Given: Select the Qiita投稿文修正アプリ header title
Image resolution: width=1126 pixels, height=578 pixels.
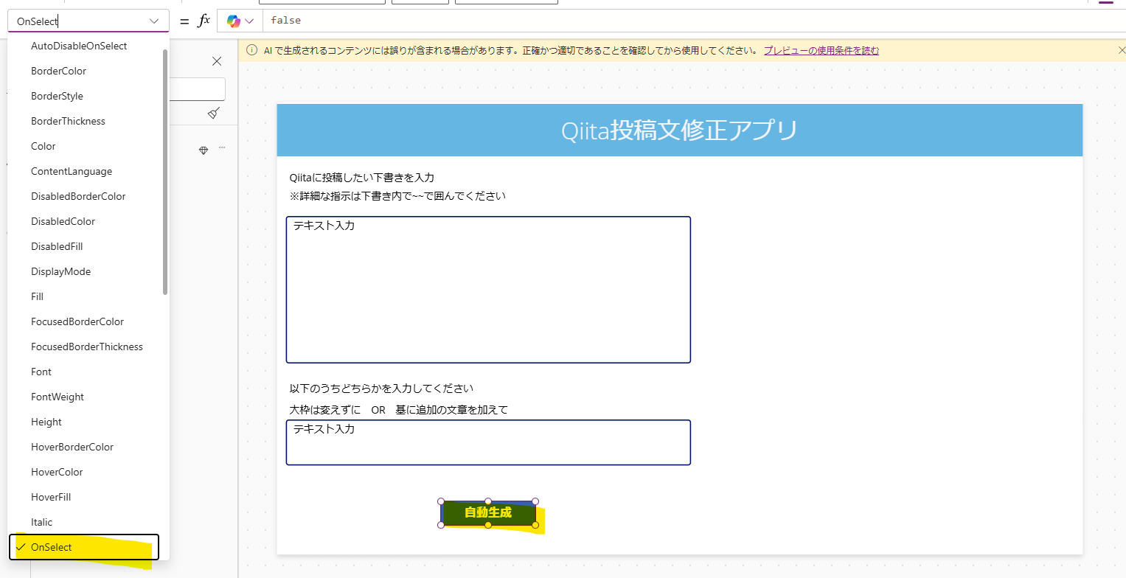Looking at the screenshot, I should pos(680,130).
